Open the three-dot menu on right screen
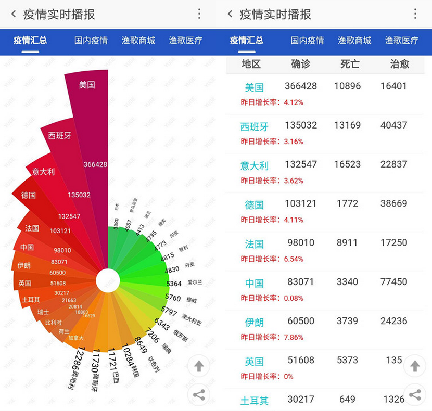432x411 pixels. point(415,14)
